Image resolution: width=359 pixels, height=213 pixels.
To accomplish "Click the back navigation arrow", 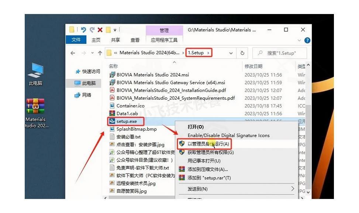I will pyautogui.click(x=73, y=53).
